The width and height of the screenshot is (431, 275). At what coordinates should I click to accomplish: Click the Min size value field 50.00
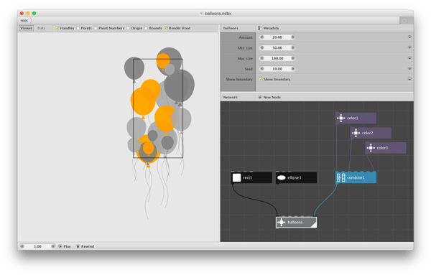tap(277, 48)
